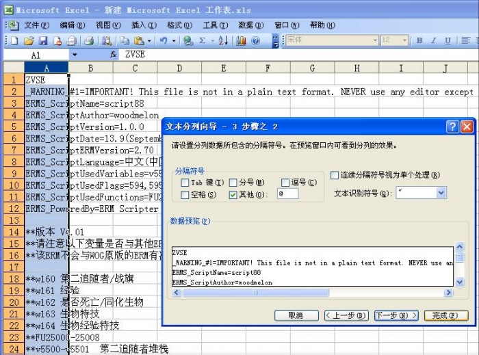Undo the last action with the Undo icon
The height and width of the screenshot is (355, 479).
164,40
